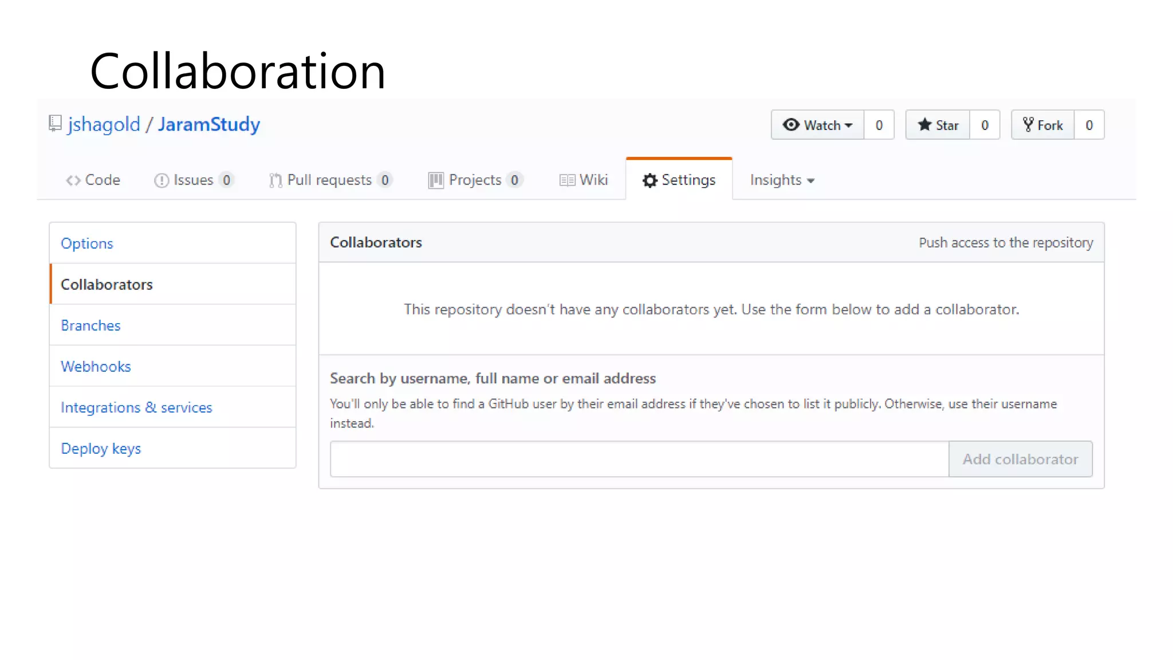Open the stargazers count next to Star
Viewport: 1173px width, 660px height.
(985, 125)
